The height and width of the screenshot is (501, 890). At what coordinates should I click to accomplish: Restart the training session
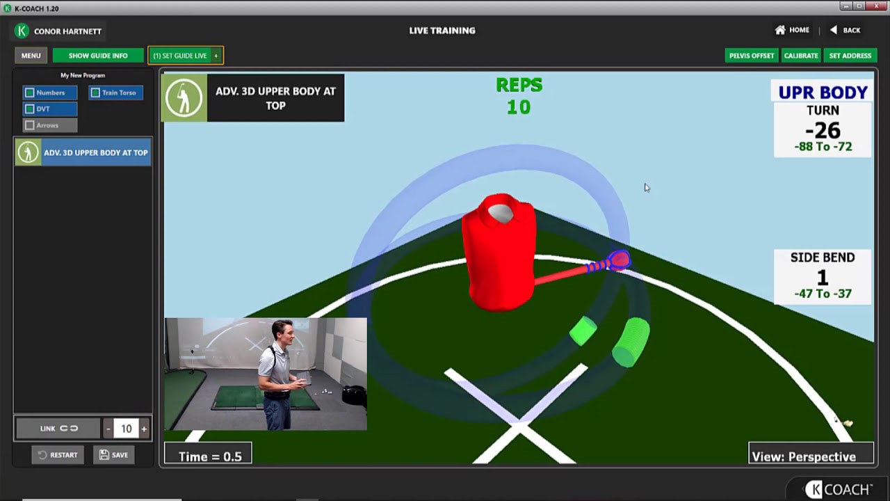[57, 455]
